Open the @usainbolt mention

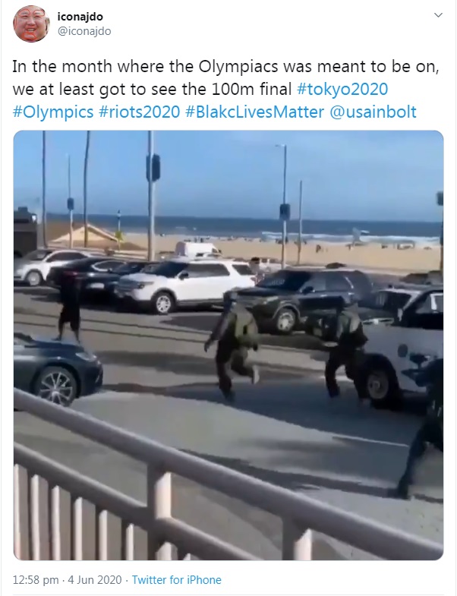point(373,112)
